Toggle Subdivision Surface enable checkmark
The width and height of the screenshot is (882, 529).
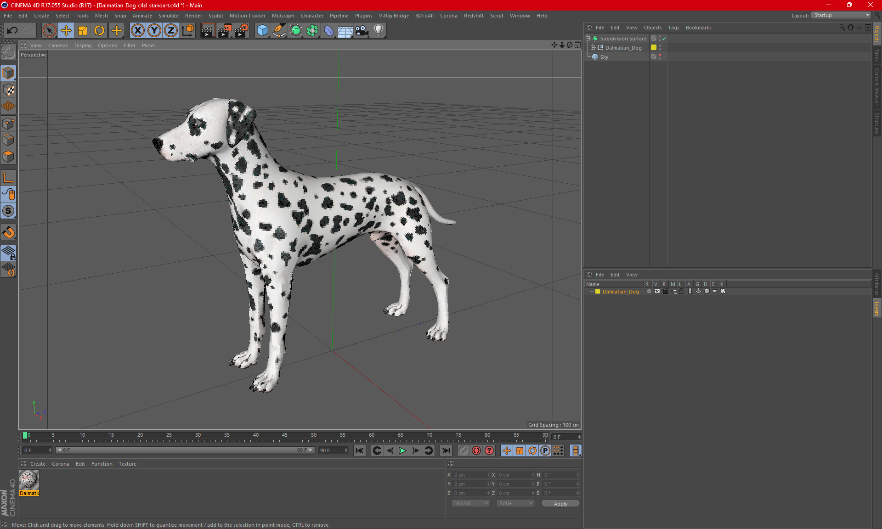pyautogui.click(x=664, y=39)
